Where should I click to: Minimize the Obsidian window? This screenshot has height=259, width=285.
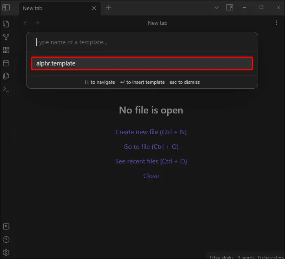coord(244,8)
